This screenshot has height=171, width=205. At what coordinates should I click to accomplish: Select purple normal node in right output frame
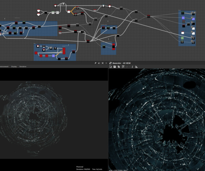click(183, 18)
